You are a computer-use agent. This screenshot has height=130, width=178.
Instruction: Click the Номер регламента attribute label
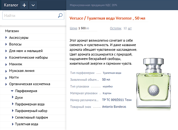pyautogui.click(x=84, y=100)
